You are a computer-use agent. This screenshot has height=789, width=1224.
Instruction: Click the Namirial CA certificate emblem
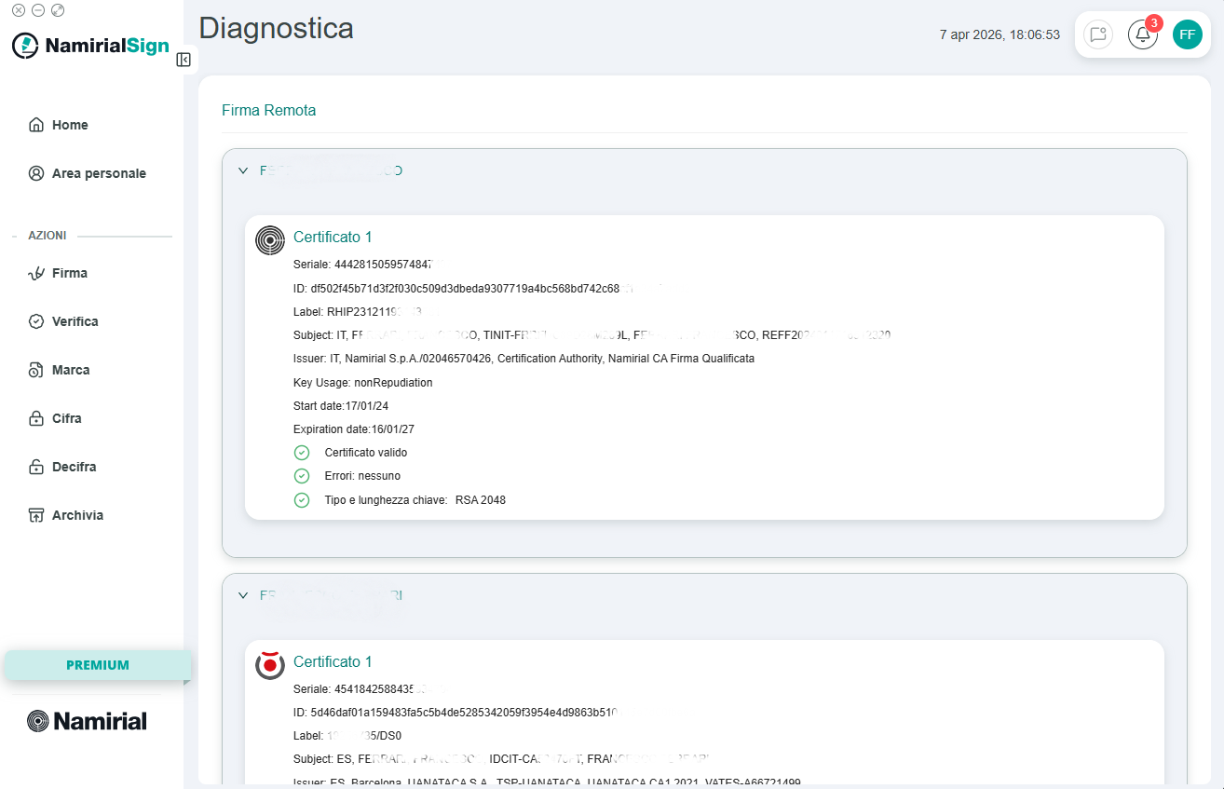click(270, 240)
